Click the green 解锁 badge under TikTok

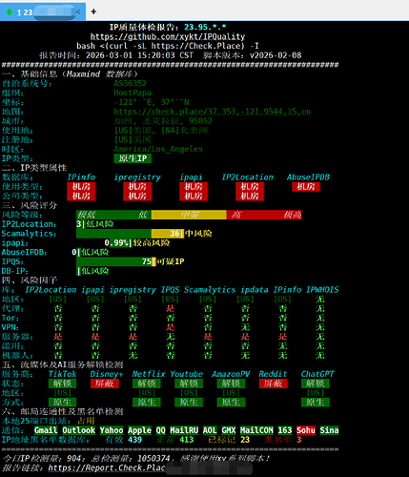point(62,384)
